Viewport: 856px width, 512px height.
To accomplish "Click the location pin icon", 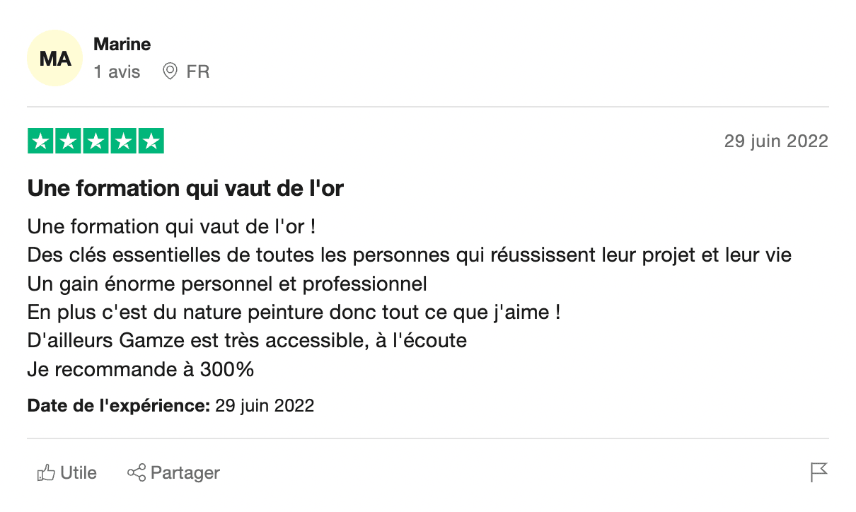I will click(x=170, y=71).
